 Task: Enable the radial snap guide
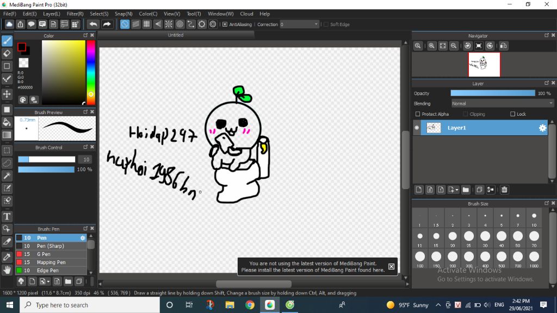click(169, 24)
